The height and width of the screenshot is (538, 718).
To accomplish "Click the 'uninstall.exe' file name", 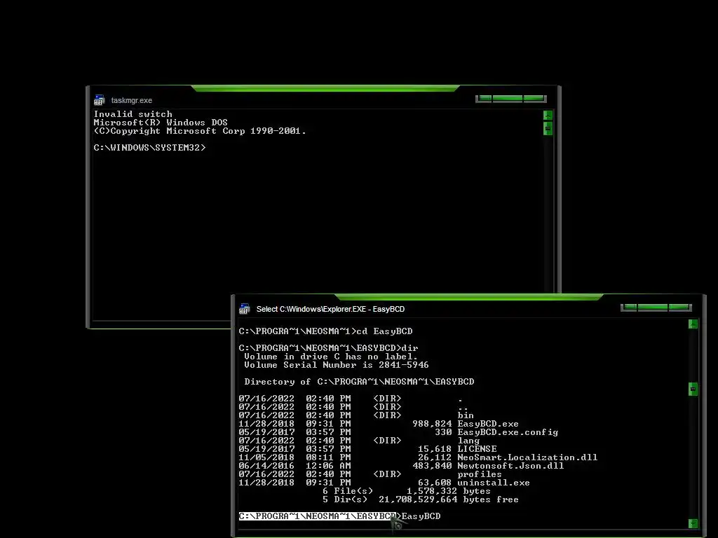I will [494, 483].
